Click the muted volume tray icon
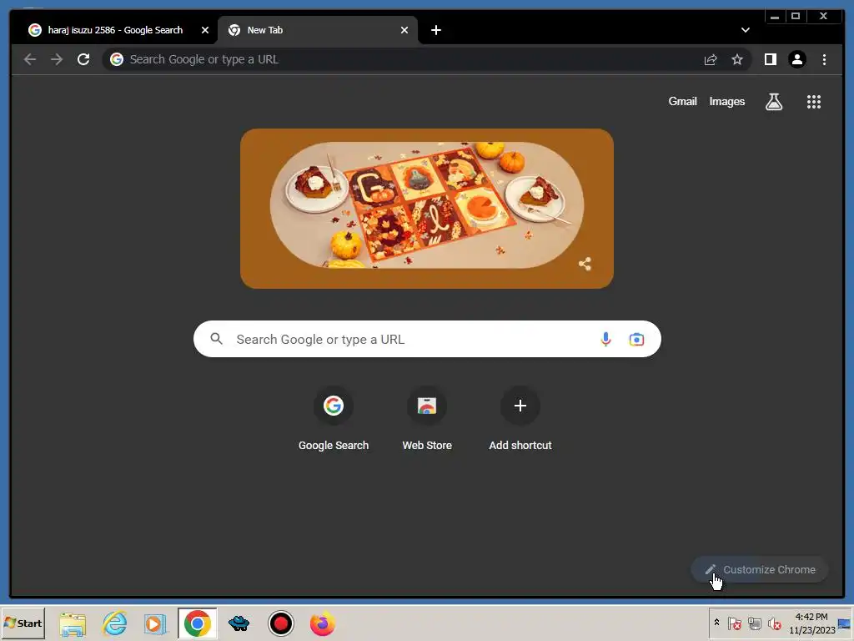The height and width of the screenshot is (641, 854). tap(774, 623)
